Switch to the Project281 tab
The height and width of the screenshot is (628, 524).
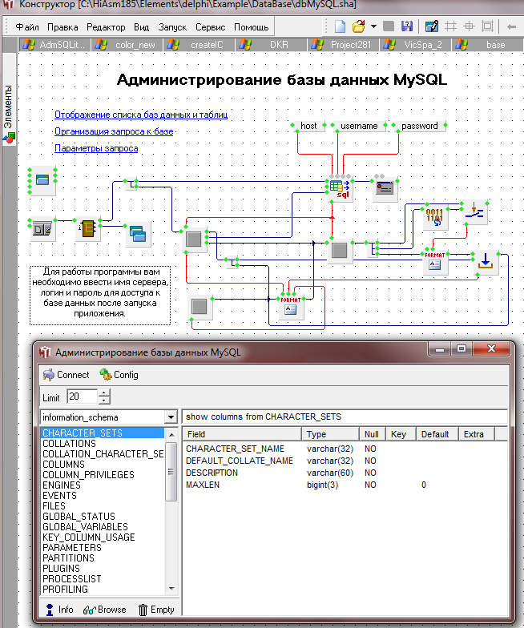(x=343, y=45)
